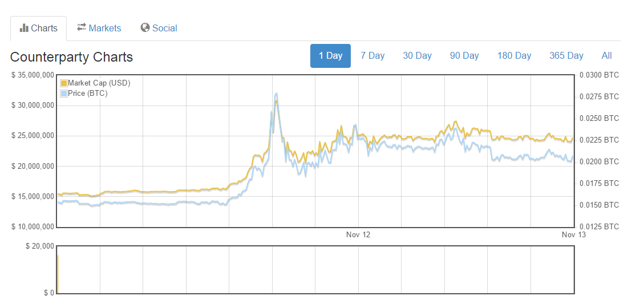Click the $ 15,000,000 axis label

33,196
